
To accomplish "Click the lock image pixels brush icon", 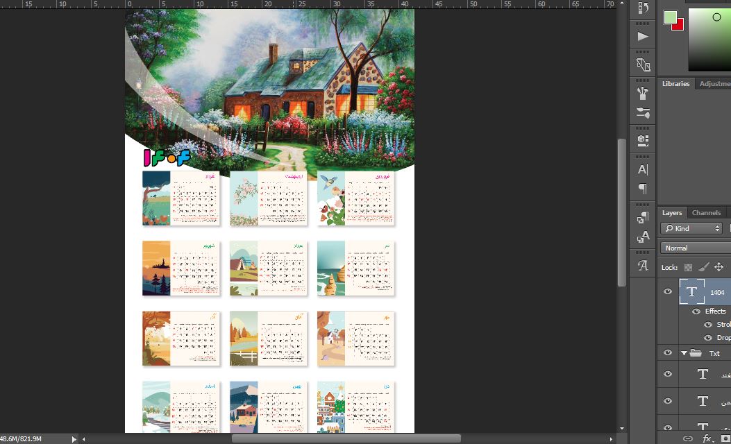I will click(703, 267).
